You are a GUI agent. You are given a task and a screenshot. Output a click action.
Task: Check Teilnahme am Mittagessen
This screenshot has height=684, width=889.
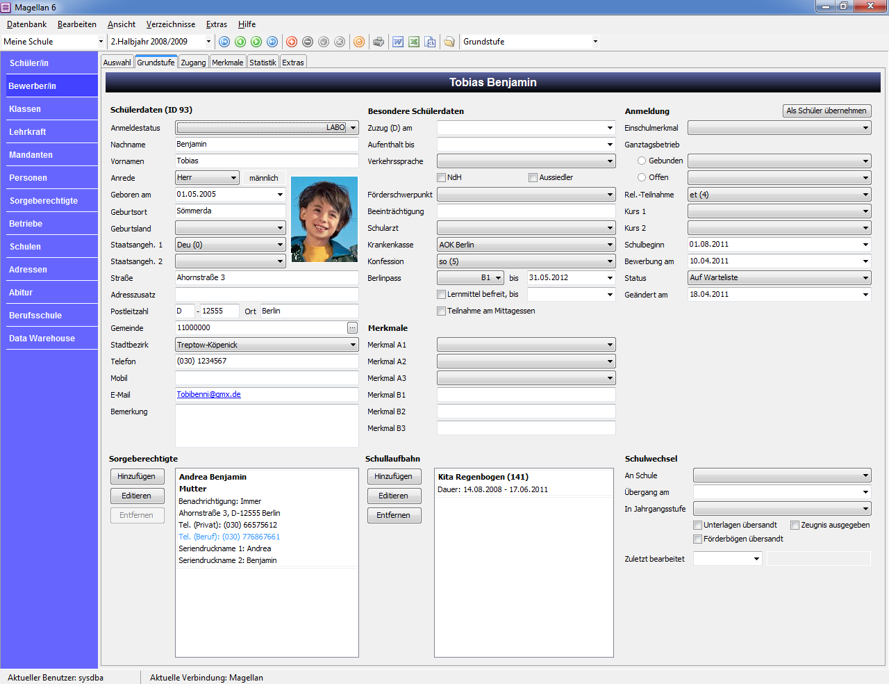[x=442, y=311]
